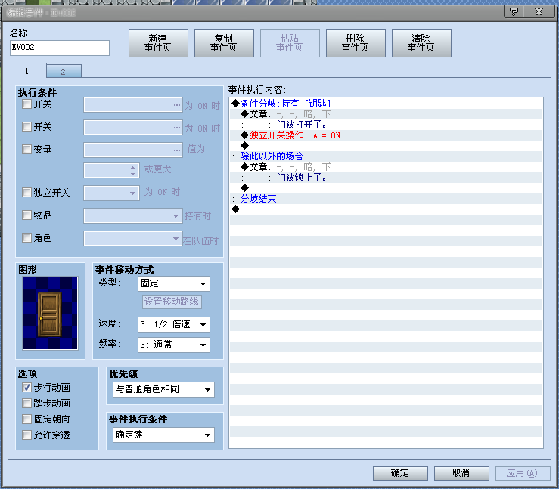Viewport: 559px width, 489px height.
Task: Click 设置移动路线 button
Action: click(x=172, y=302)
